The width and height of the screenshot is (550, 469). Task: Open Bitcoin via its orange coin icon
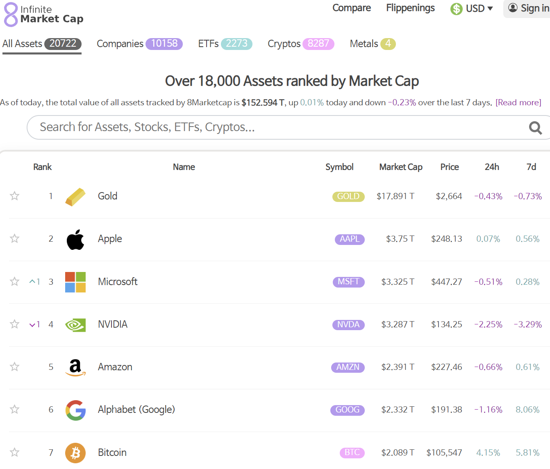pyautogui.click(x=75, y=453)
